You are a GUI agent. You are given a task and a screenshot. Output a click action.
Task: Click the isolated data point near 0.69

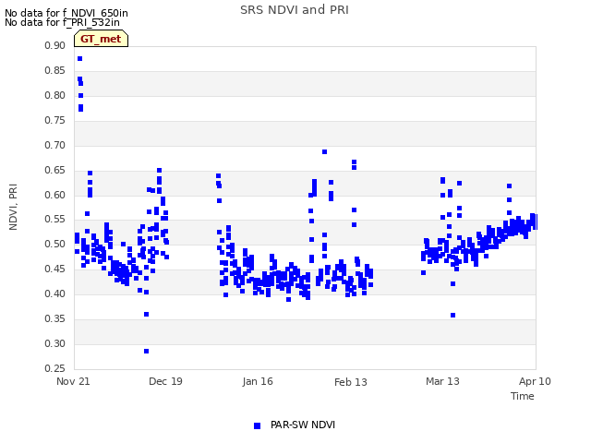click(x=324, y=151)
